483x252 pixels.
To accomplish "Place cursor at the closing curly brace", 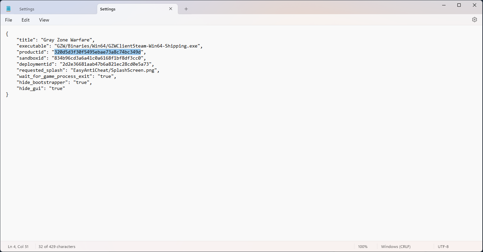I will [x=7, y=94].
